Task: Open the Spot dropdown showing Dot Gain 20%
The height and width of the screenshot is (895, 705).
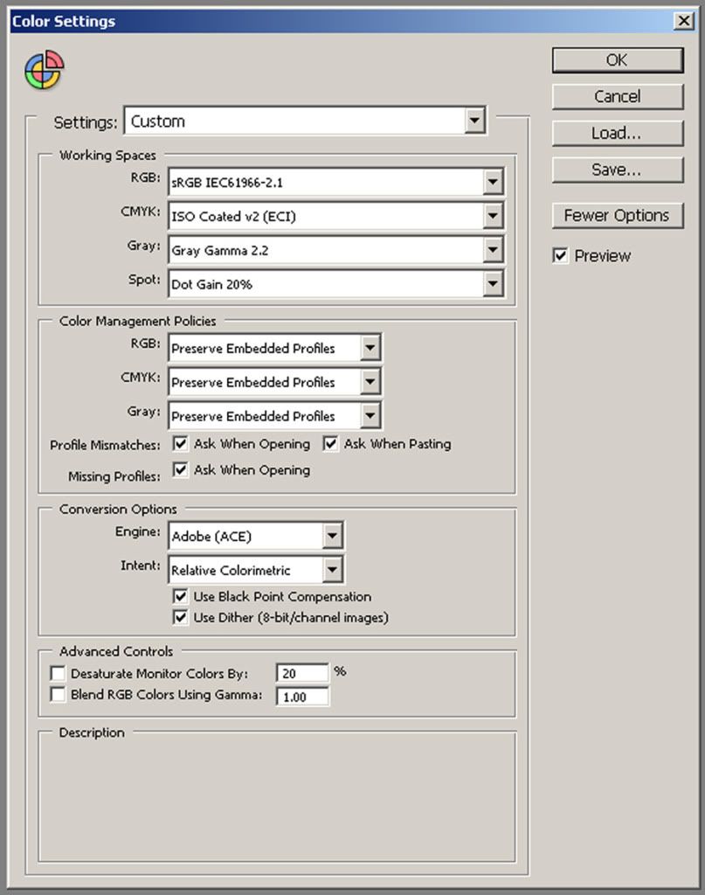Action: click(494, 284)
